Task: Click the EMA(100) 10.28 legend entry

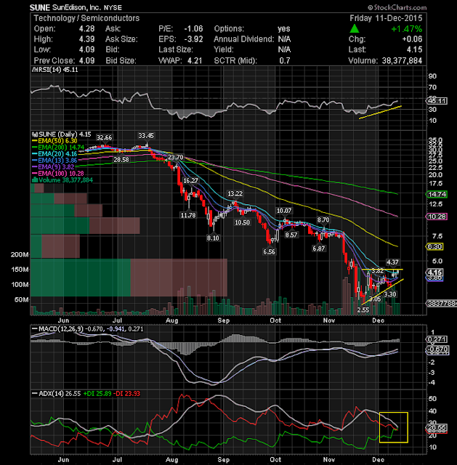Action: coord(58,174)
